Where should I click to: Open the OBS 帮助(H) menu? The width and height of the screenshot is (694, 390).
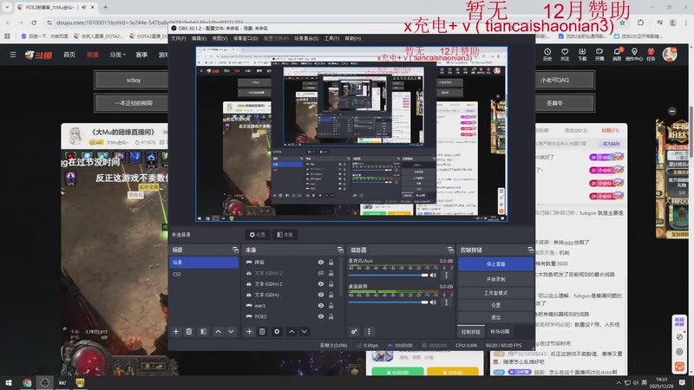353,38
